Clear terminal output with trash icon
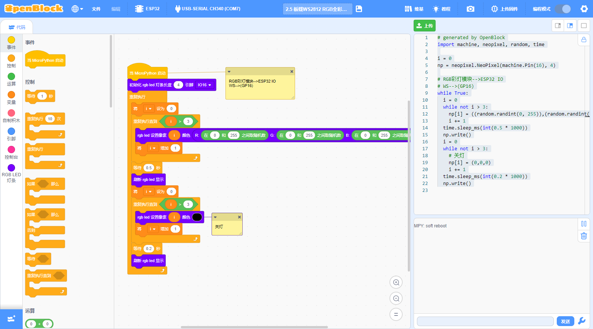This screenshot has width=593, height=329. tap(584, 236)
